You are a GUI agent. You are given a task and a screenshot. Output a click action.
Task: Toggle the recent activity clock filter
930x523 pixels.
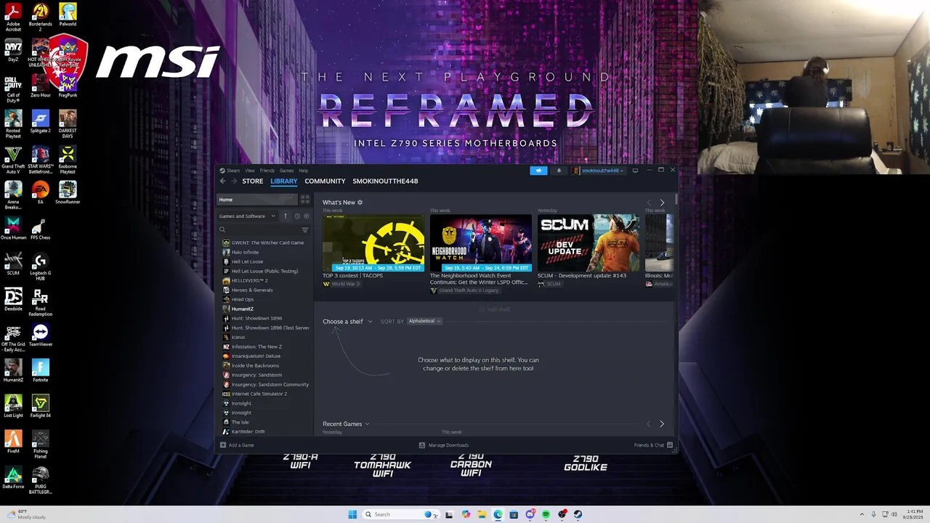tap(296, 216)
